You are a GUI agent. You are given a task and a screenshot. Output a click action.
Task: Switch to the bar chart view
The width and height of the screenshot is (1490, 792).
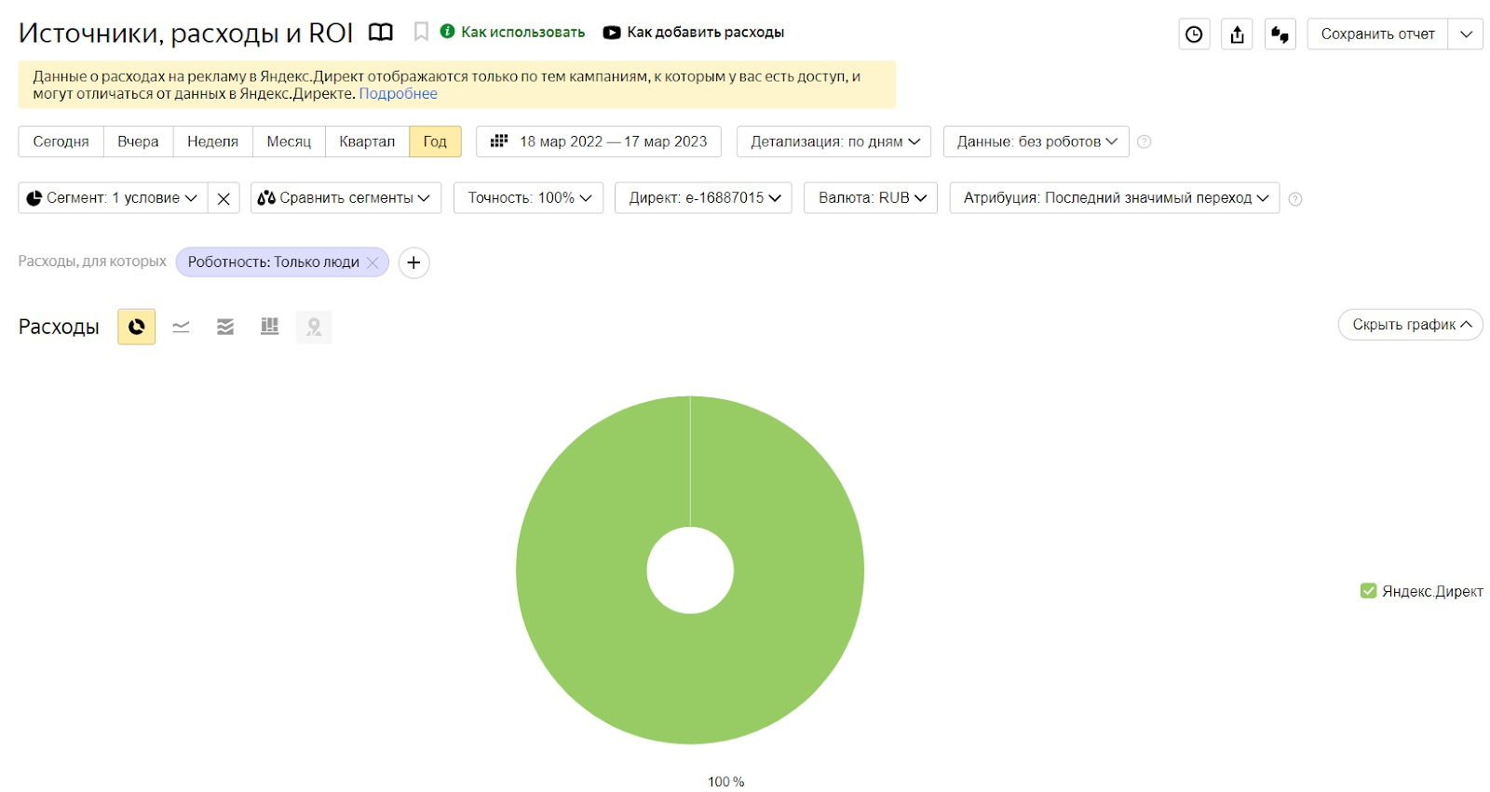tap(270, 327)
